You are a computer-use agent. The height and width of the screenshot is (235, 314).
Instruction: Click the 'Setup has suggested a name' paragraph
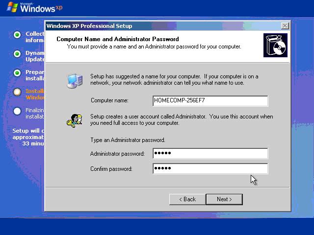tap(174, 79)
